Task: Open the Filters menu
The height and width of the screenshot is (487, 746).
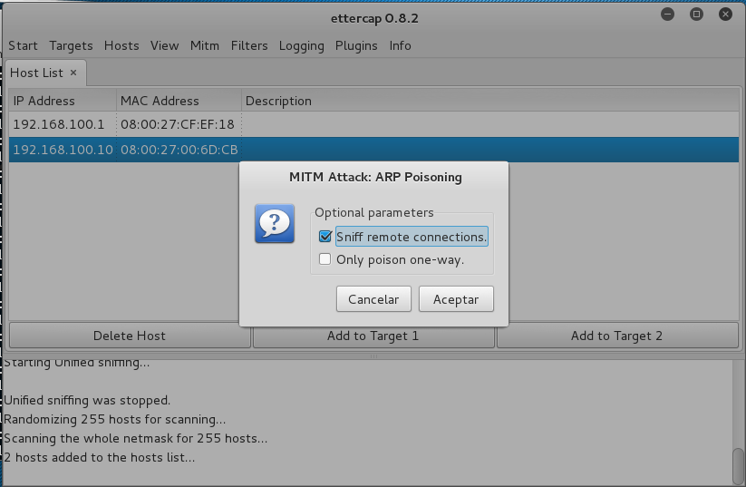Action: click(249, 45)
